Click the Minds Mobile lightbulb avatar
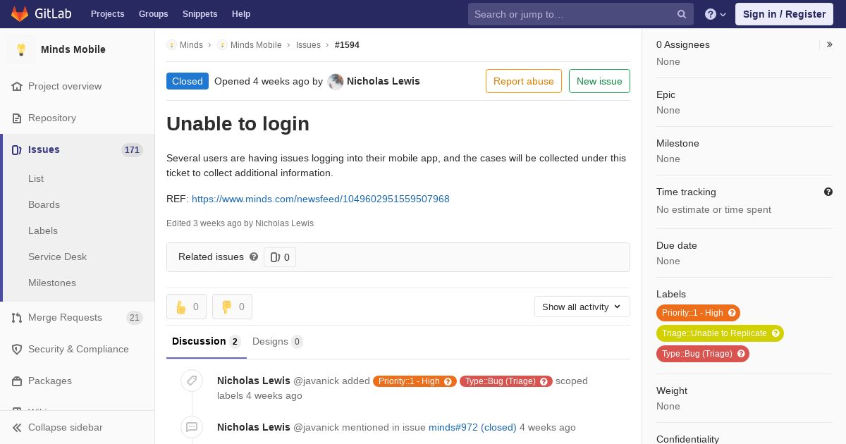The width and height of the screenshot is (846, 444). tap(21, 49)
